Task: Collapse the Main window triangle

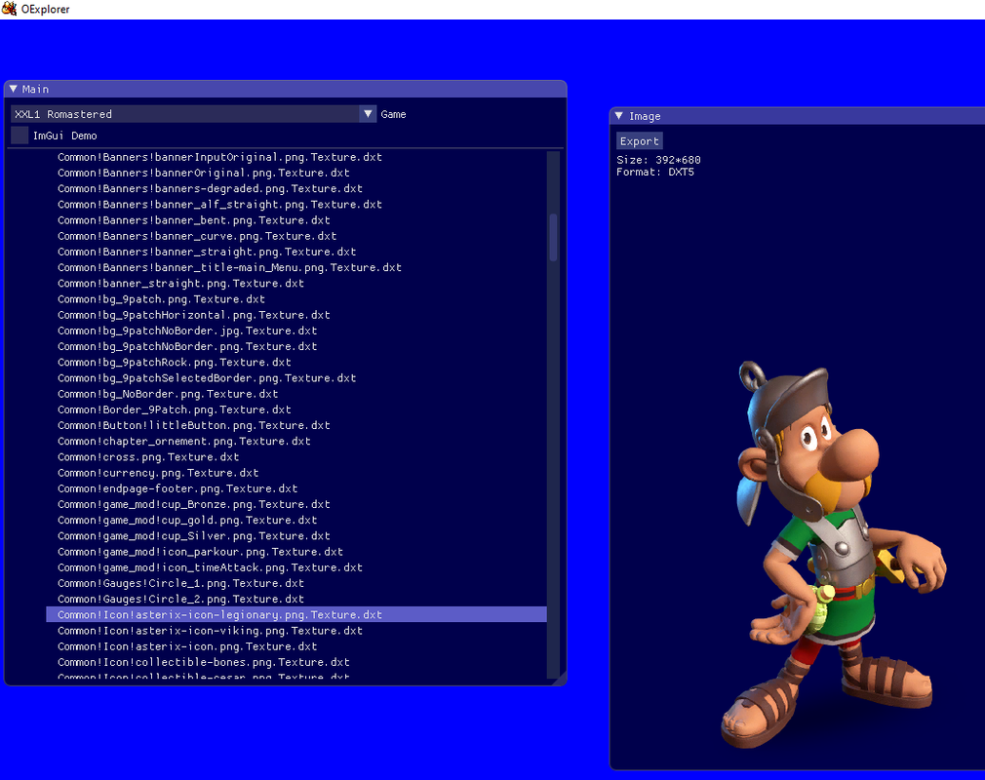Action: [x=14, y=89]
